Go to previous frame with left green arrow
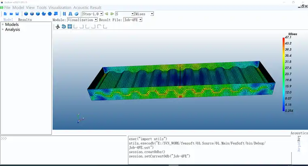The image size is (308, 166). coord(106,14)
